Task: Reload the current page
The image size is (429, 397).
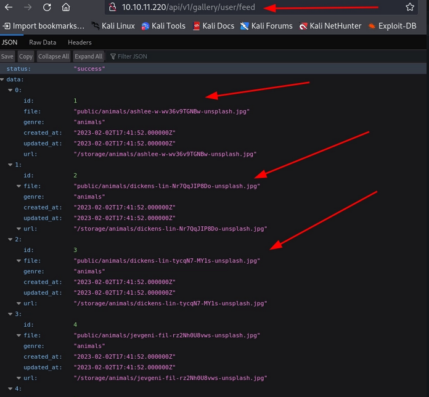Action: [x=47, y=7]
